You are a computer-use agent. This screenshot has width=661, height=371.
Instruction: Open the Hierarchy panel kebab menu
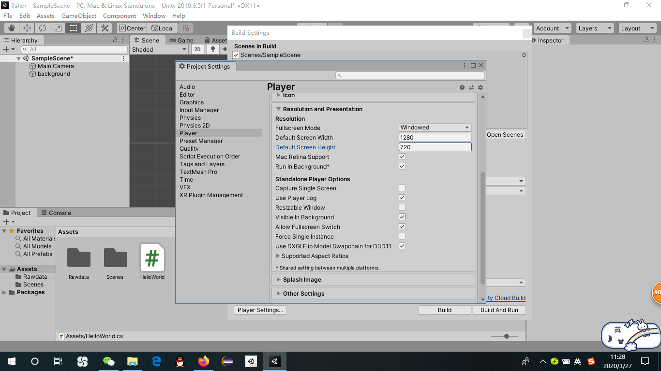tap(123, 40)
